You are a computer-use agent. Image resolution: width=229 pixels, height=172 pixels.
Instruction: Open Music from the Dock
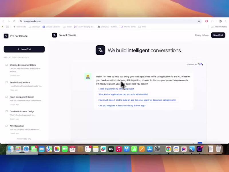click(x=119, y=149)
